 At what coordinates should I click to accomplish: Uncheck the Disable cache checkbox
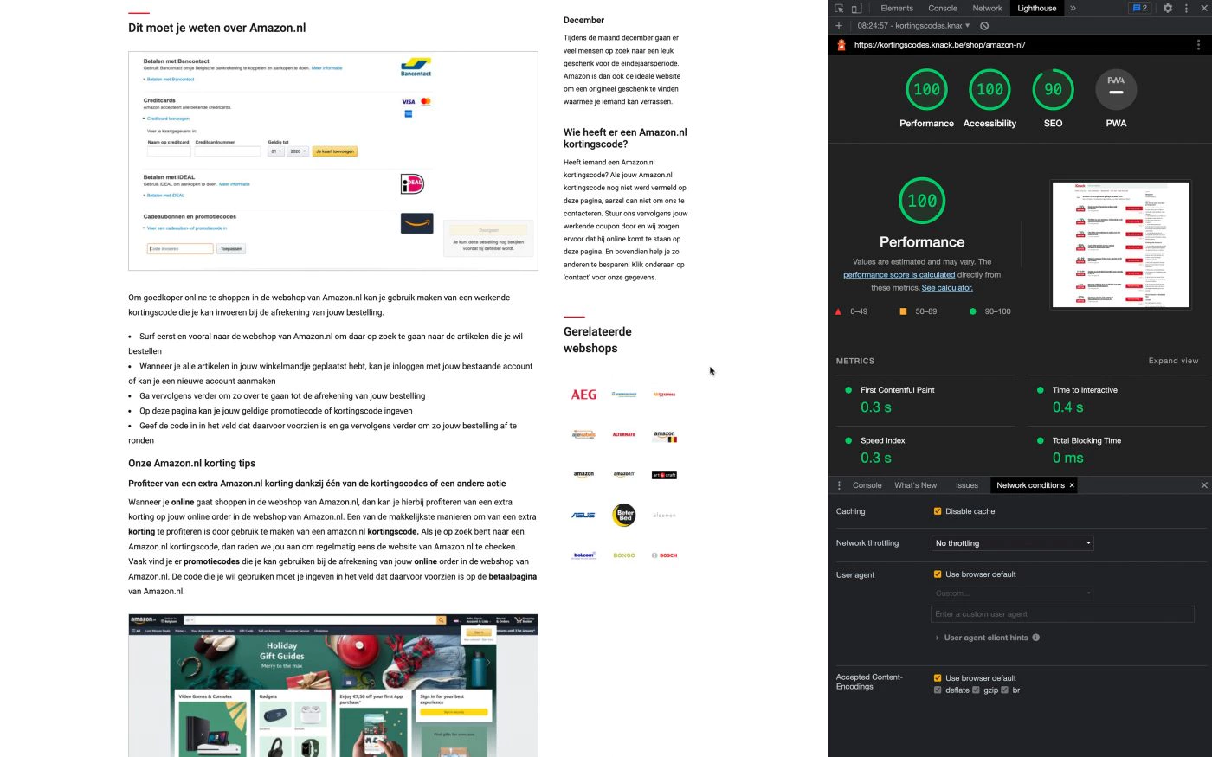click(x=938, y=511)
